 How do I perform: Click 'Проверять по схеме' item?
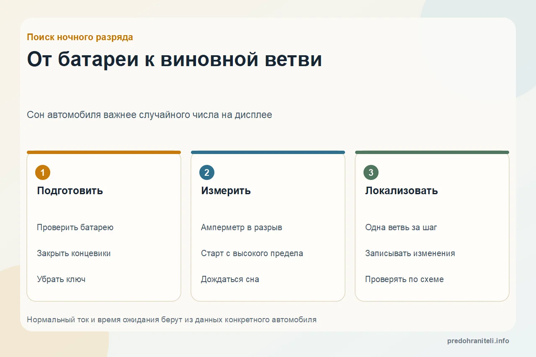pyautogui.click(x=405, y=279)
